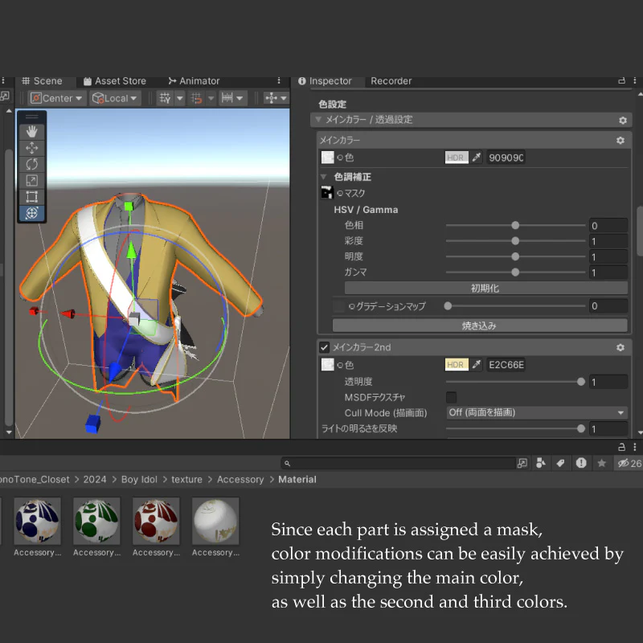Viewport: 643px width, 643px height.
Task: Click the eyedropper beside main color 90909C
Action: click(476, 158)
